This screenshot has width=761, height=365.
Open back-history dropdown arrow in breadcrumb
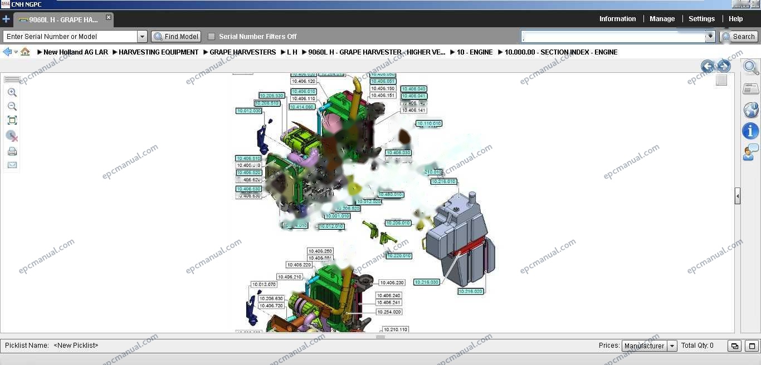16,52
